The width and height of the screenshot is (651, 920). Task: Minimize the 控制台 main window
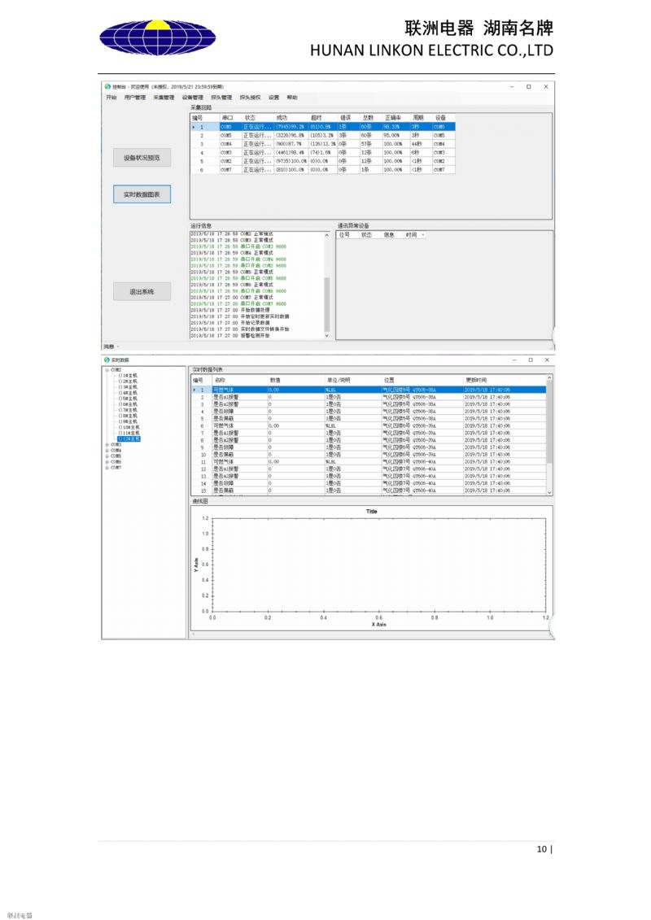[511, 86]
